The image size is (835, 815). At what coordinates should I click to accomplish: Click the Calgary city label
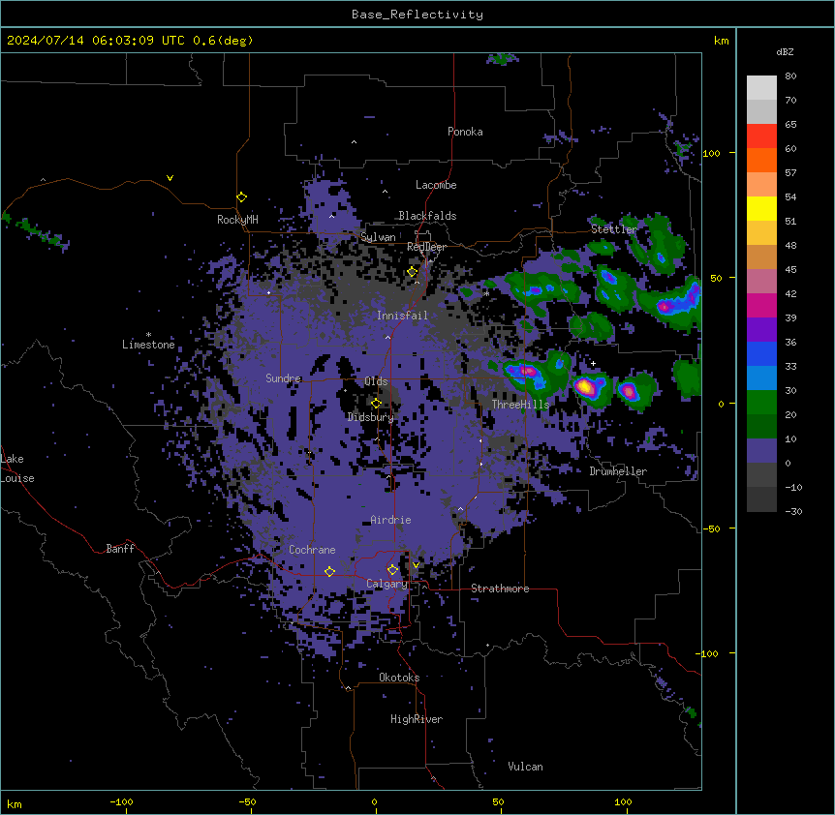coord(387,584)
